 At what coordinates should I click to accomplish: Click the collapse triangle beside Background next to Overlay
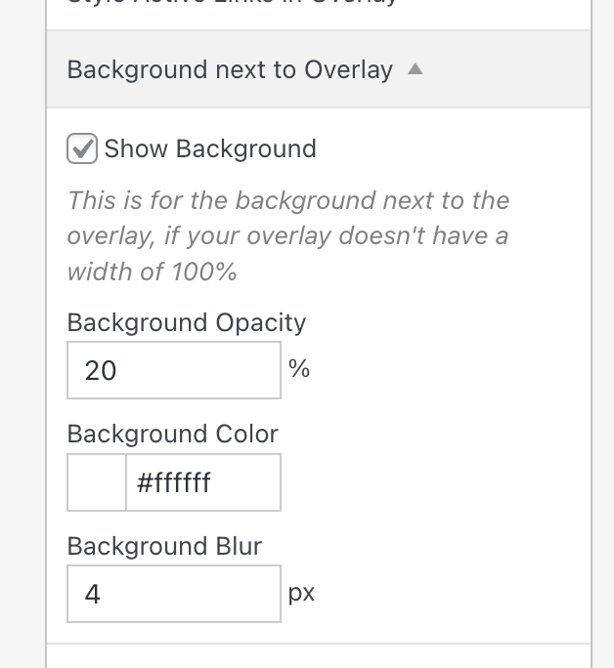coord(416,69)
